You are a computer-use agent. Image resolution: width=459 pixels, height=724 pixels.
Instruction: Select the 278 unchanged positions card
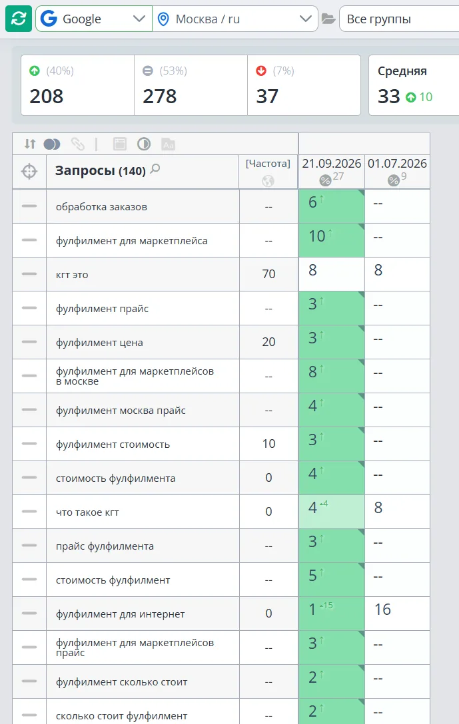tap(191, 85)
